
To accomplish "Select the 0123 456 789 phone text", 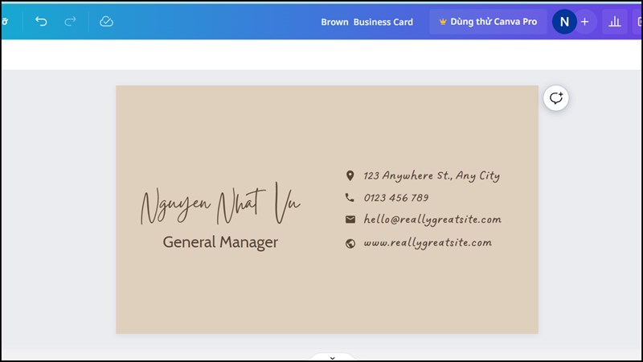I will tap(396, 198).
